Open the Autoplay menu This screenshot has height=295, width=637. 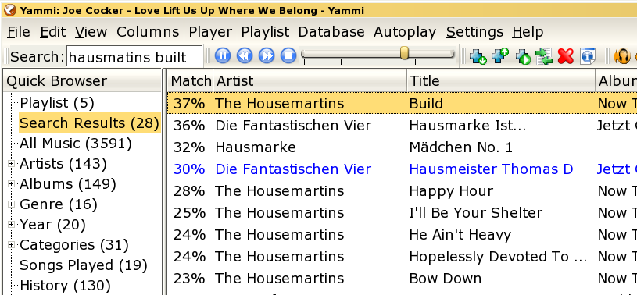click(x=405, y=32)
